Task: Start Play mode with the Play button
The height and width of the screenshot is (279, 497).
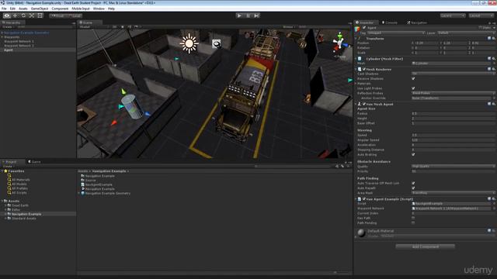Action: point(239,15)
